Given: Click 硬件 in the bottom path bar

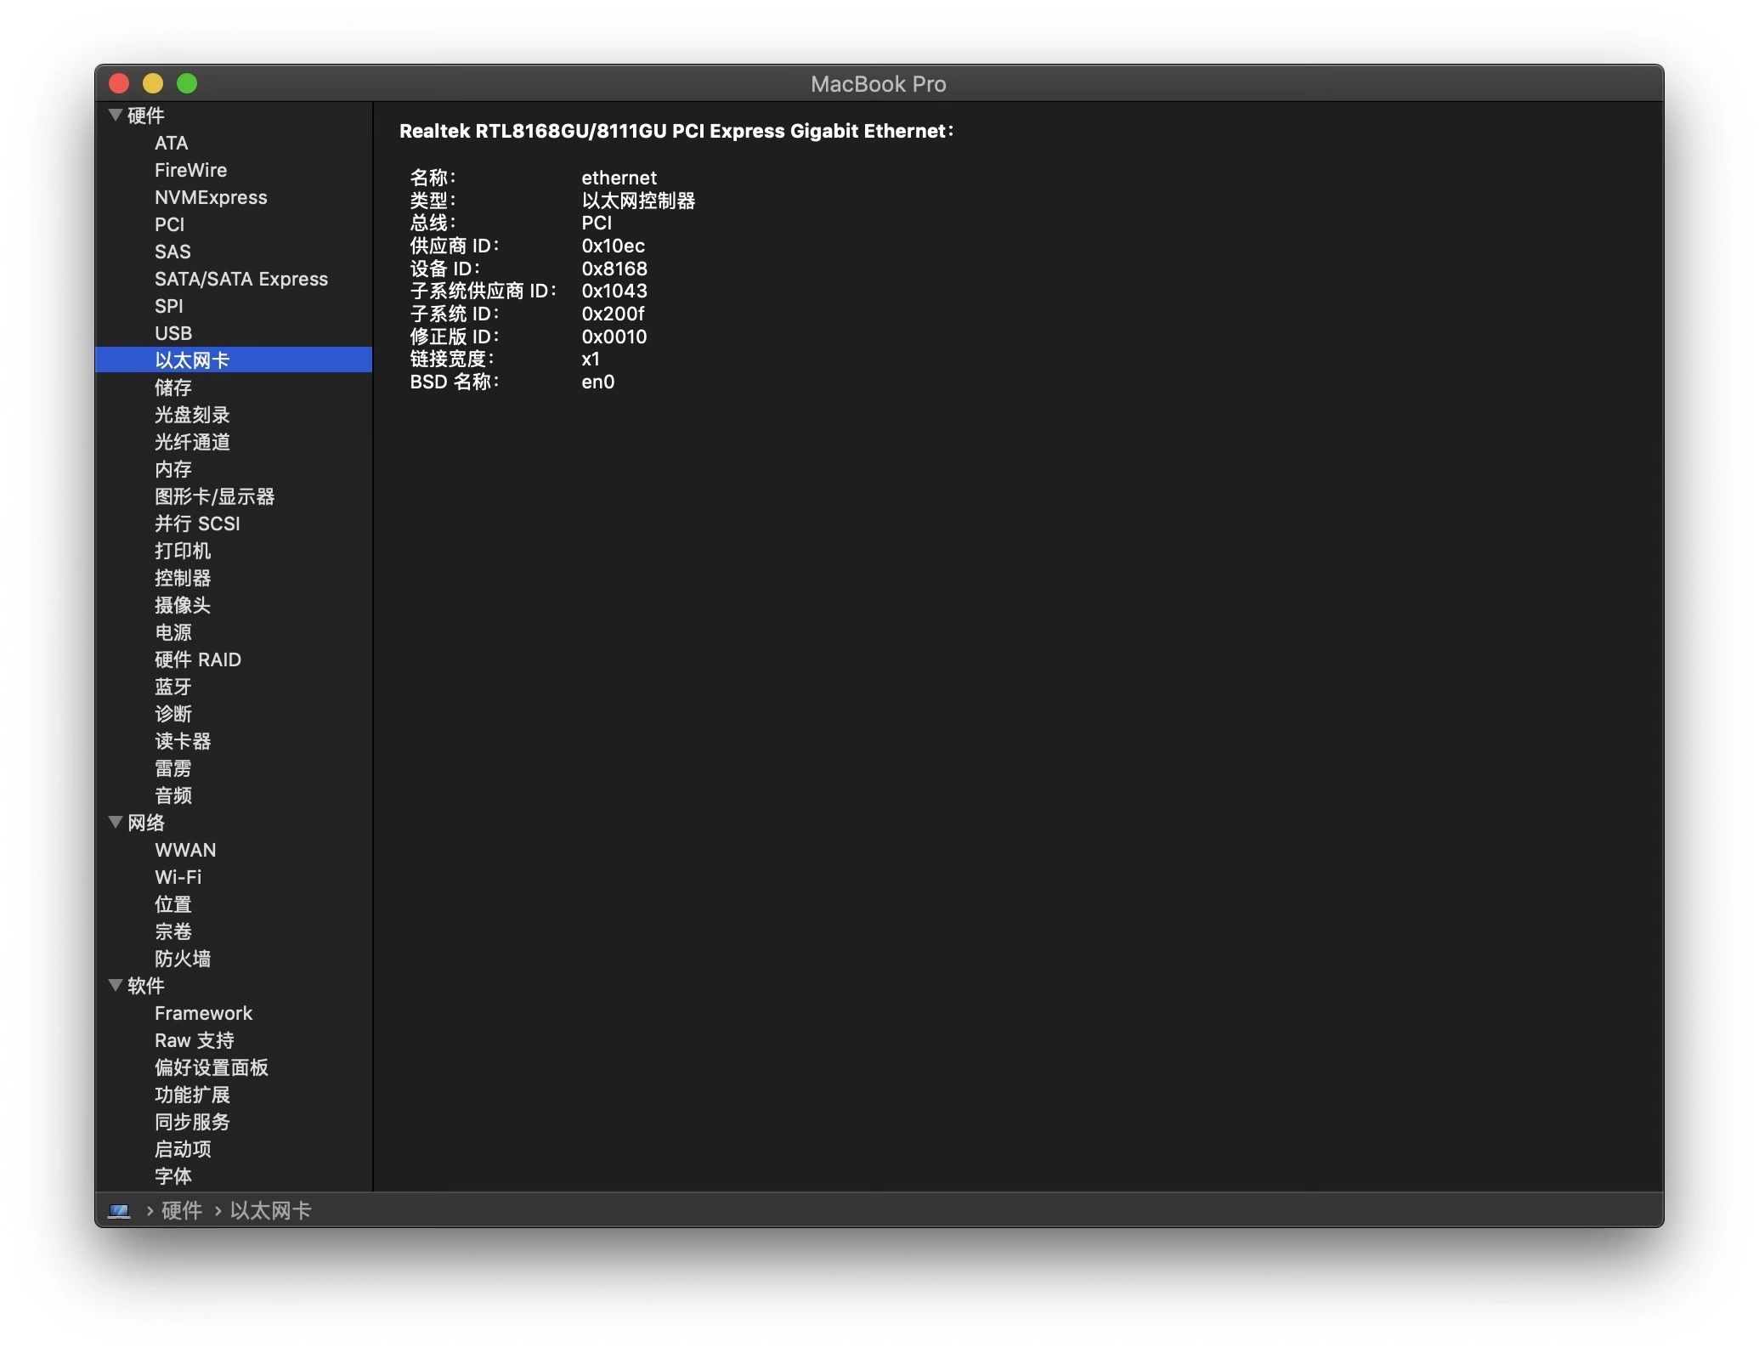Looking at the screenshot, I should pos(182,1210).
